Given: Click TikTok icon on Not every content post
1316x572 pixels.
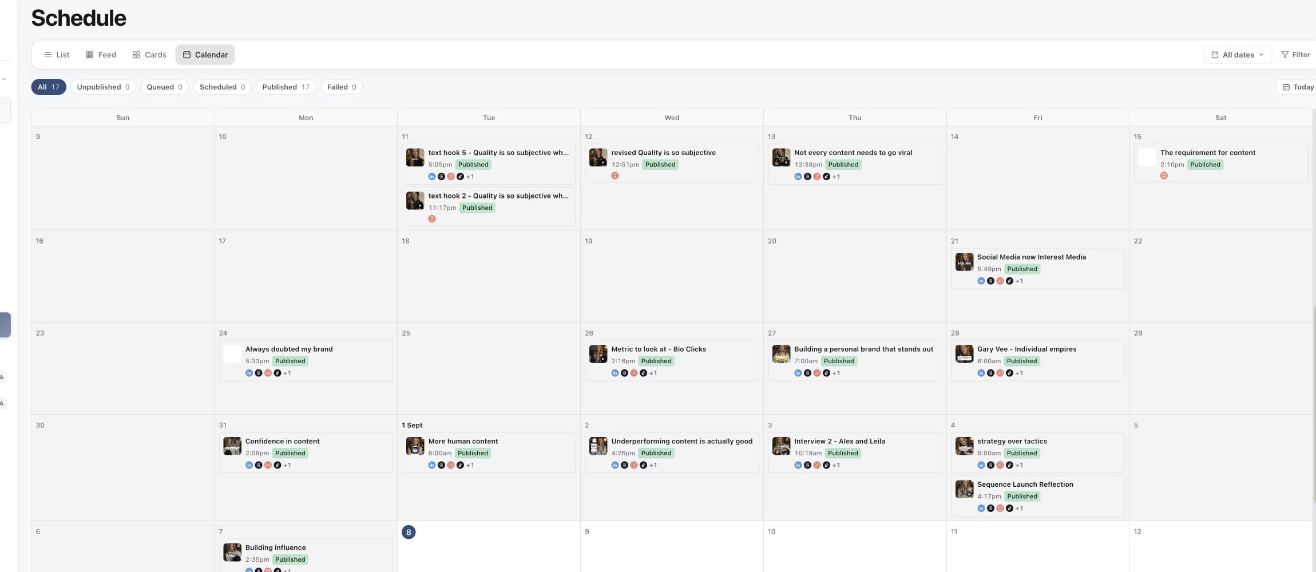Looking at the screenshot, I should (x=826, y=177).
